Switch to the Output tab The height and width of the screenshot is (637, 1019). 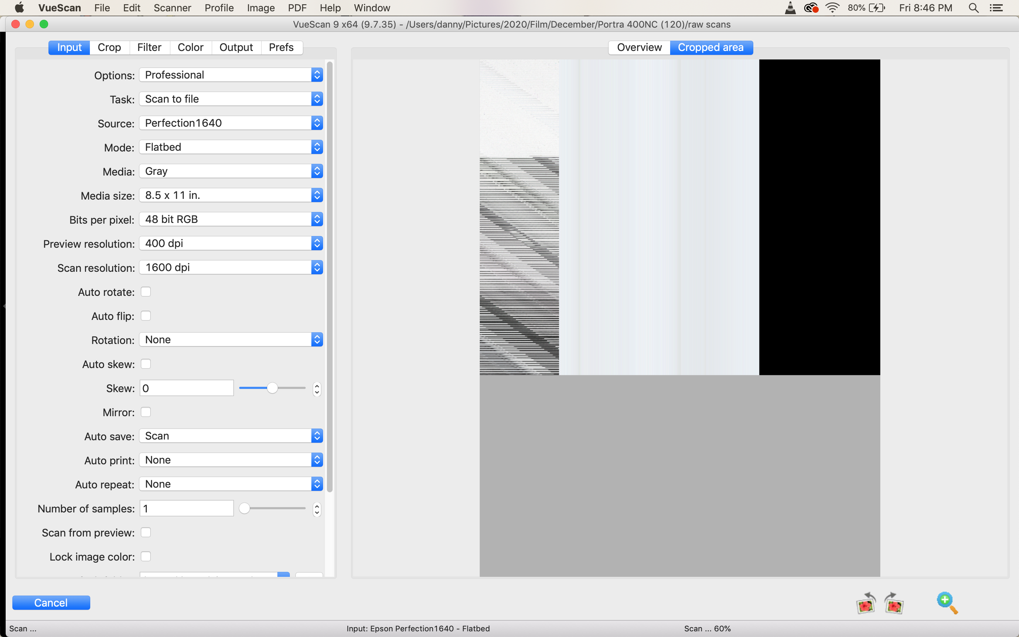click(x=236, y=47)
